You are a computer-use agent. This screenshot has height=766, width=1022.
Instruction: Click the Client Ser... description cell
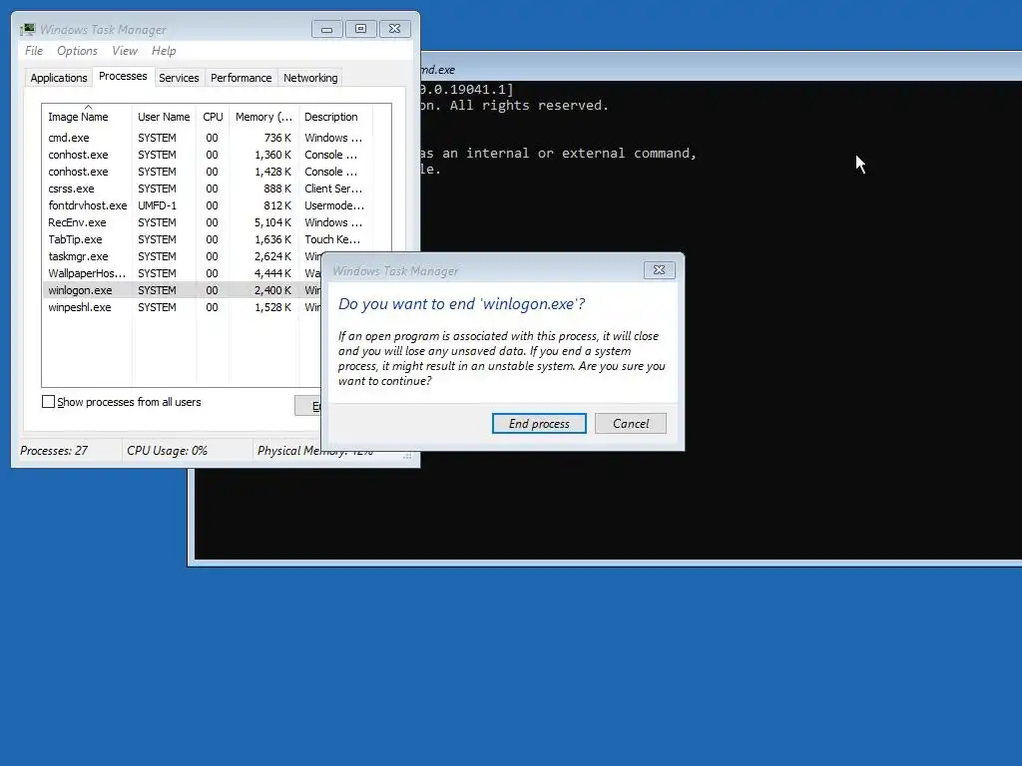coord(333,189)
